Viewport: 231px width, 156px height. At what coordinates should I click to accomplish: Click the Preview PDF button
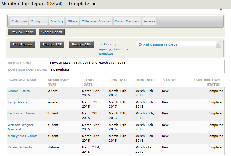point(52,45)
